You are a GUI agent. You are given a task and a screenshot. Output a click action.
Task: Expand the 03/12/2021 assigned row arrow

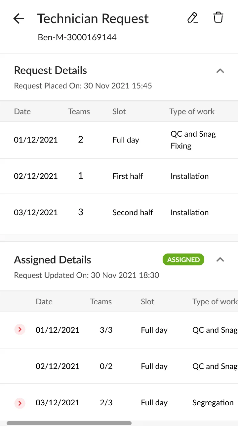coord(20,403)
